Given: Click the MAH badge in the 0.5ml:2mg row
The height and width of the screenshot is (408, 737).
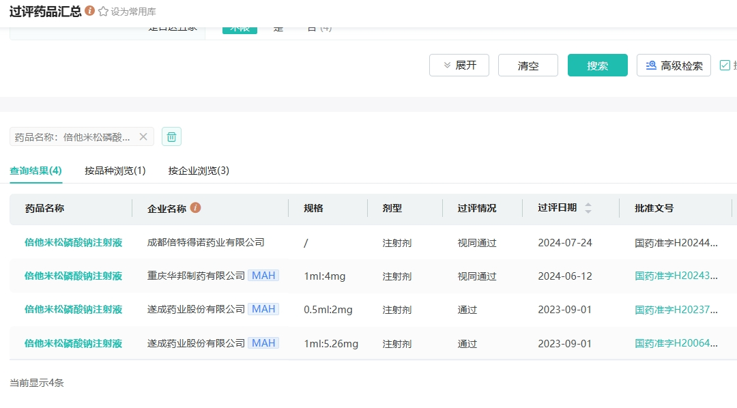Looking at the screenshot, I should (263, 309).
